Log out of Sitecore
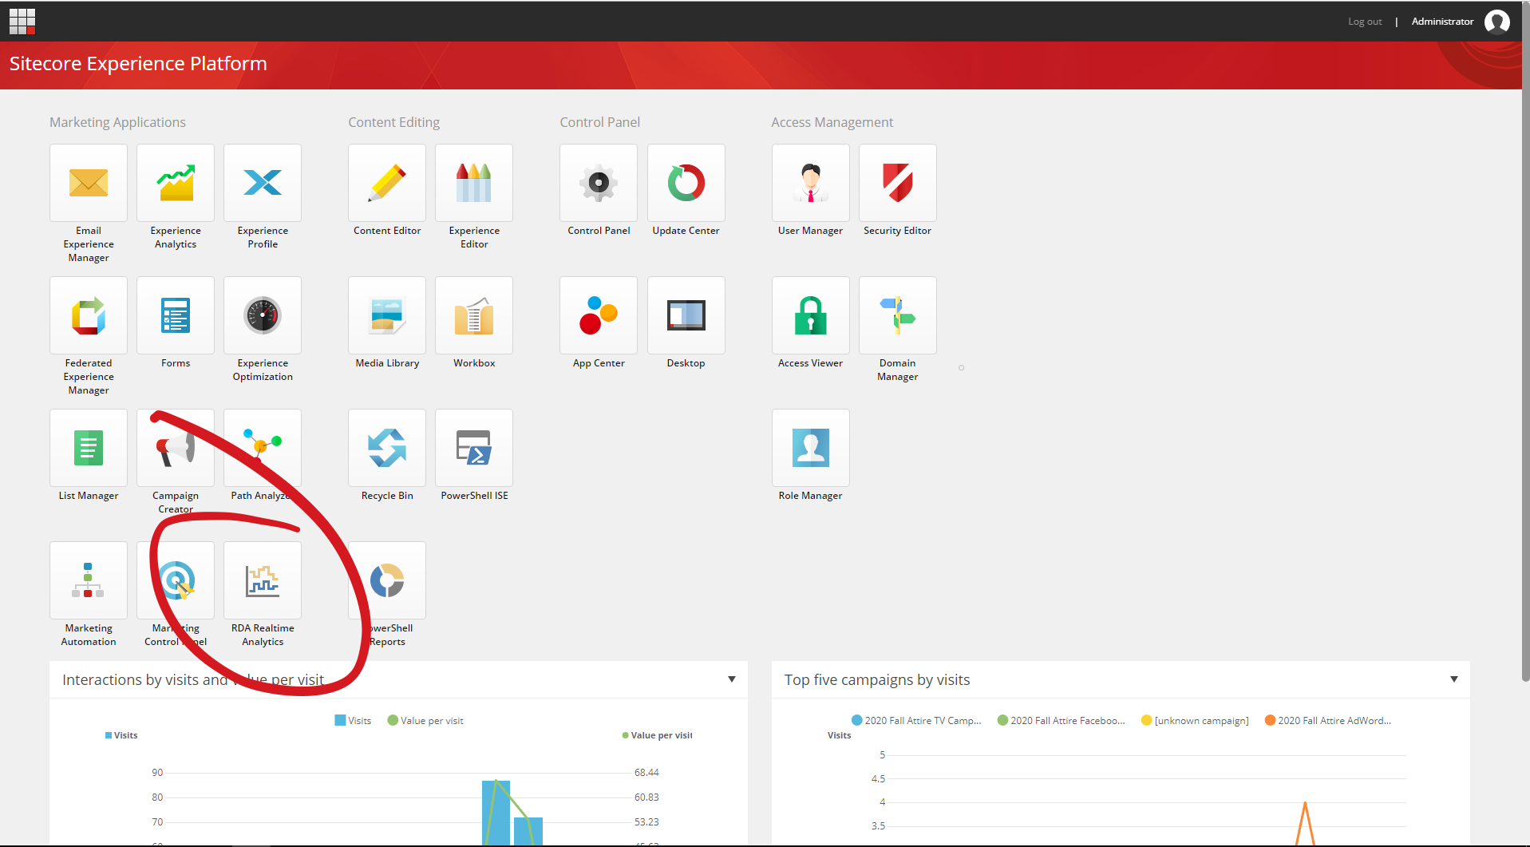The width and height of the screenshot is (1530, 847). tap(1365, 22)
